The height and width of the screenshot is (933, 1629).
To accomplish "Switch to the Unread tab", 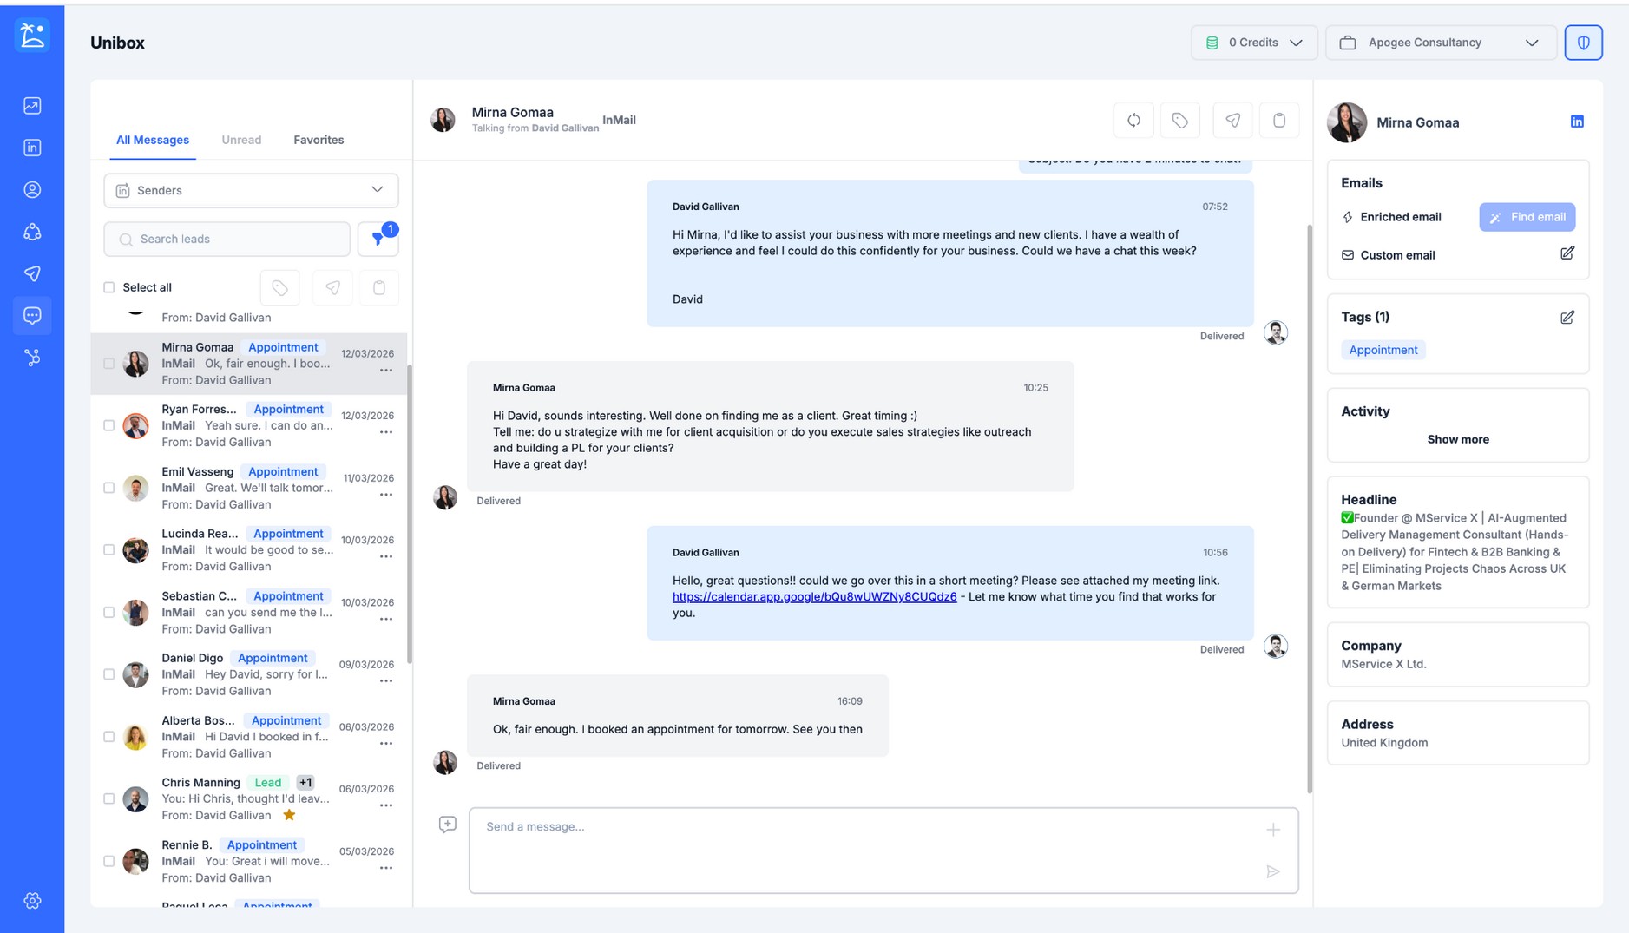I will click(x=241, y=140).
